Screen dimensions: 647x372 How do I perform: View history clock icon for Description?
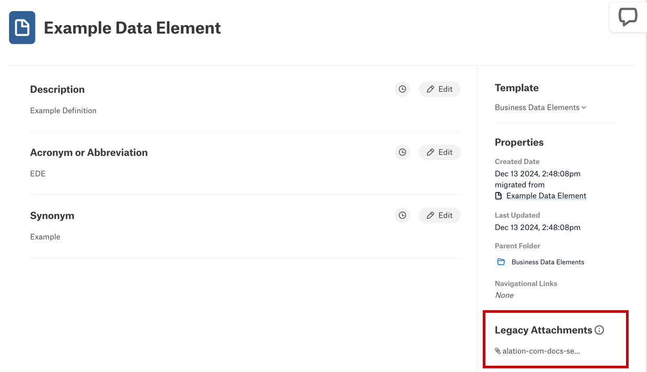[402, 89]
